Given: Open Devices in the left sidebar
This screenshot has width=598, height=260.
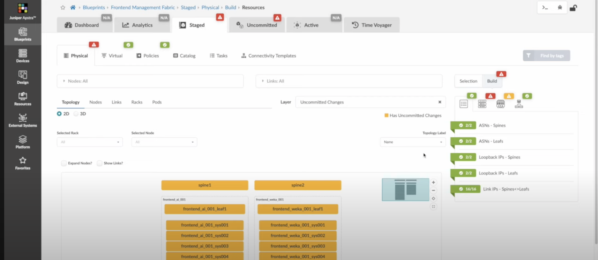Looking at the screenshot, I should 23,56.
